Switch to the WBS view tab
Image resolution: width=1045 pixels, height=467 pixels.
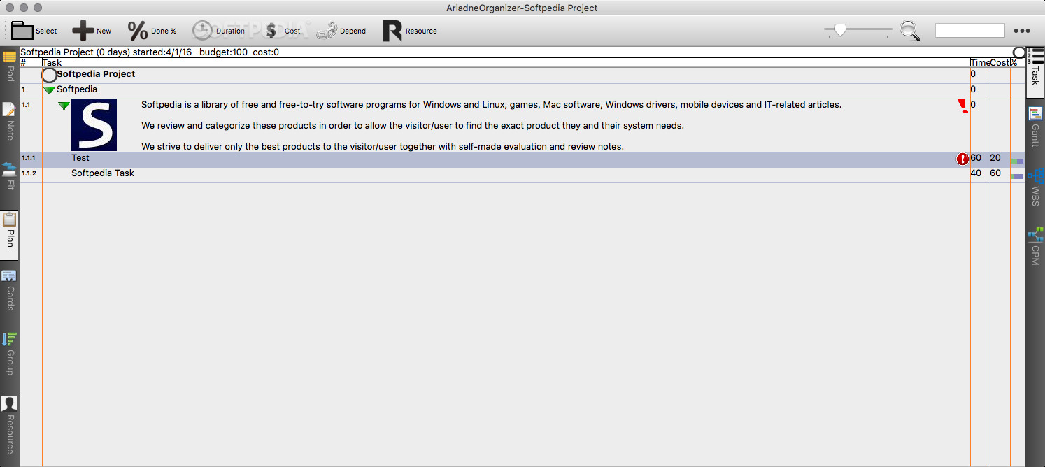pyautogui.click(x=1035, y=186)
